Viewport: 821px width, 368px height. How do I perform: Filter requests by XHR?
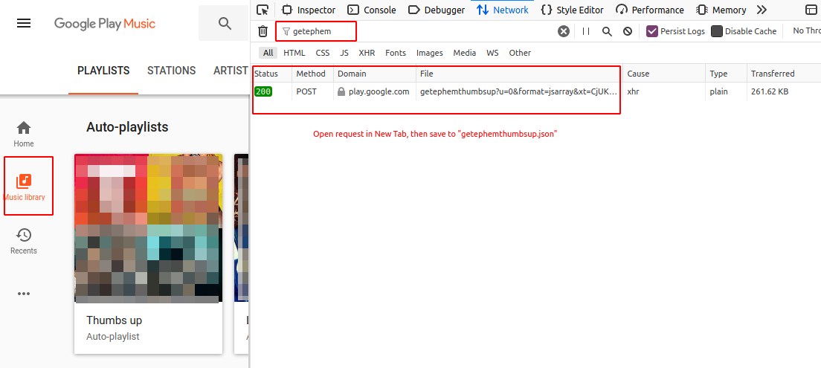pyautogui.click(x=367, y=53)
